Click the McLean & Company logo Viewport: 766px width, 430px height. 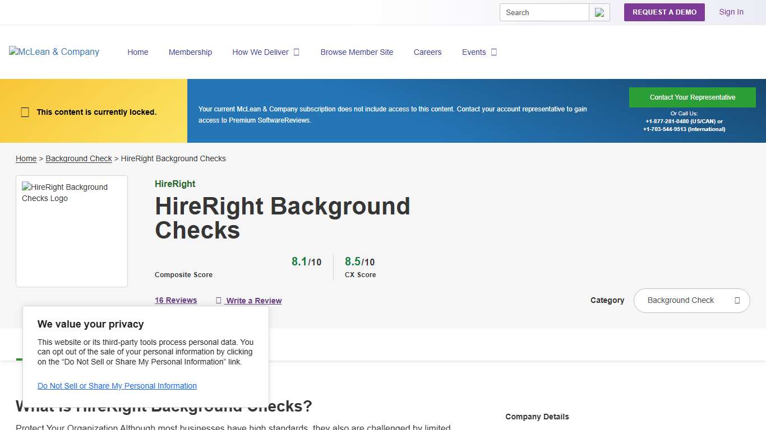tap(53, 52)
